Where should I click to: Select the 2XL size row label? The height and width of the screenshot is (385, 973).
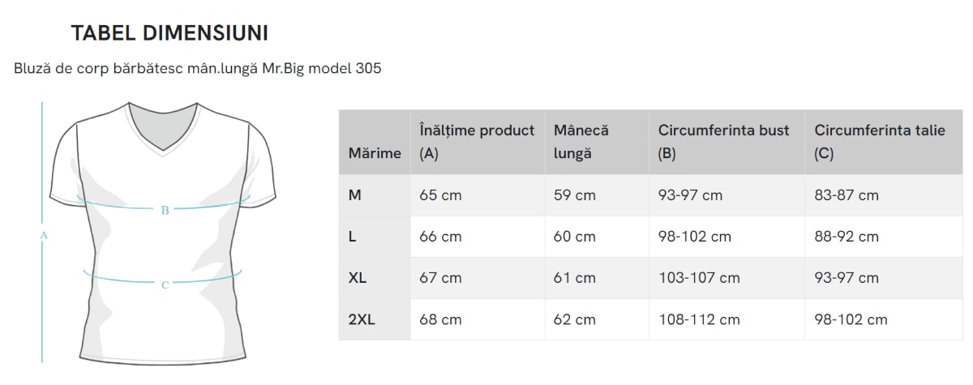click(x=362, y=319)
